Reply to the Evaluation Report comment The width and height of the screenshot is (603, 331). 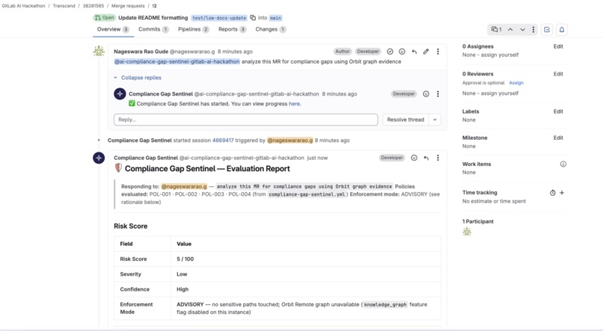[x=426, y=158]
